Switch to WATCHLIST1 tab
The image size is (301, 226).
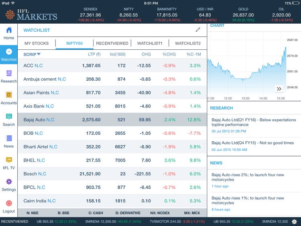coord(150,43)
